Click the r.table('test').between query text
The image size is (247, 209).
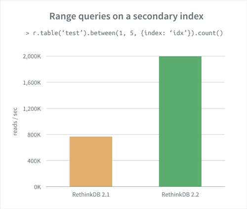coord(124,33)
